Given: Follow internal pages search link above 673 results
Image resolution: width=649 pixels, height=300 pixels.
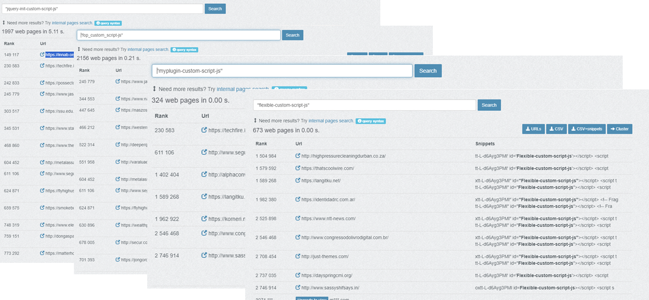Looking at the screenshot, I should point(331,121).
